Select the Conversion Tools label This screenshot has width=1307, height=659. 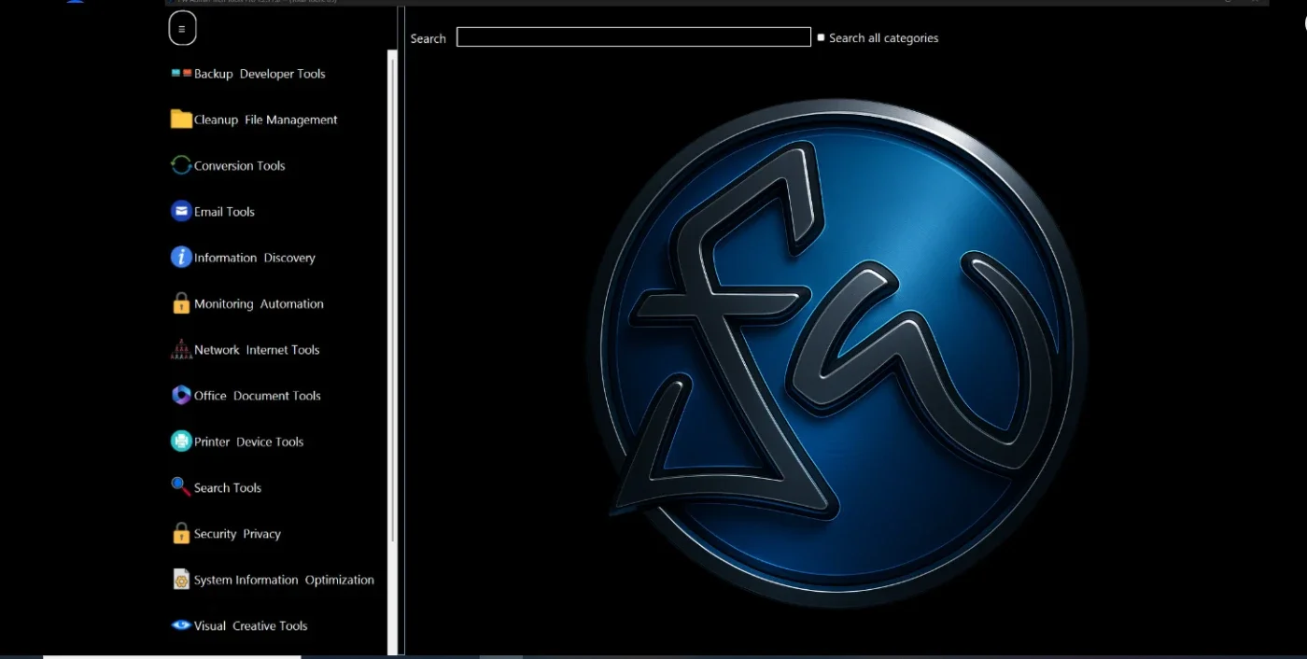pos(240,166)
